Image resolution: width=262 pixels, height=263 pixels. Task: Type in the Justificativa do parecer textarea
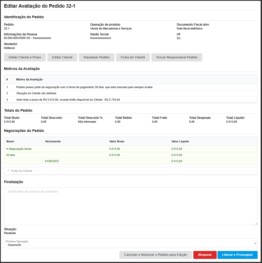[131, 206]
